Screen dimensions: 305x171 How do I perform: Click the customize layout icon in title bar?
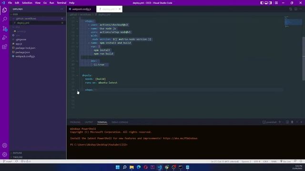point(276,3)
